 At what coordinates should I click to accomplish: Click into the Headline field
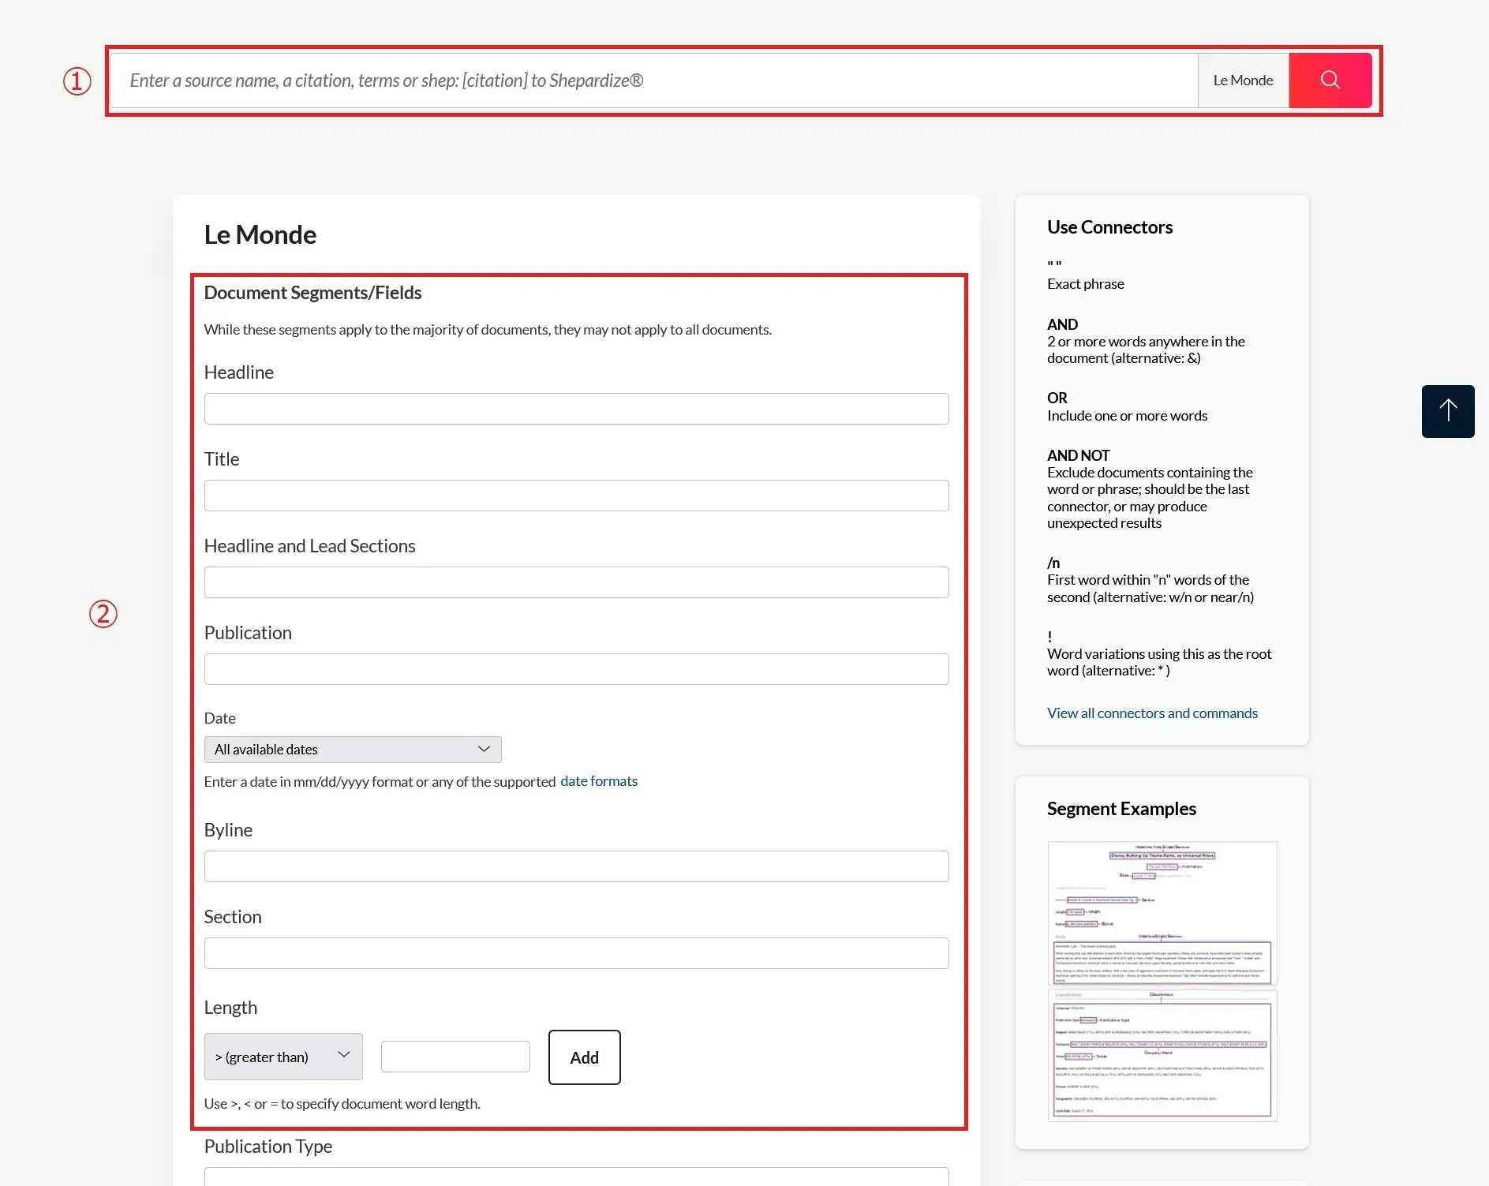pos(576,409)
